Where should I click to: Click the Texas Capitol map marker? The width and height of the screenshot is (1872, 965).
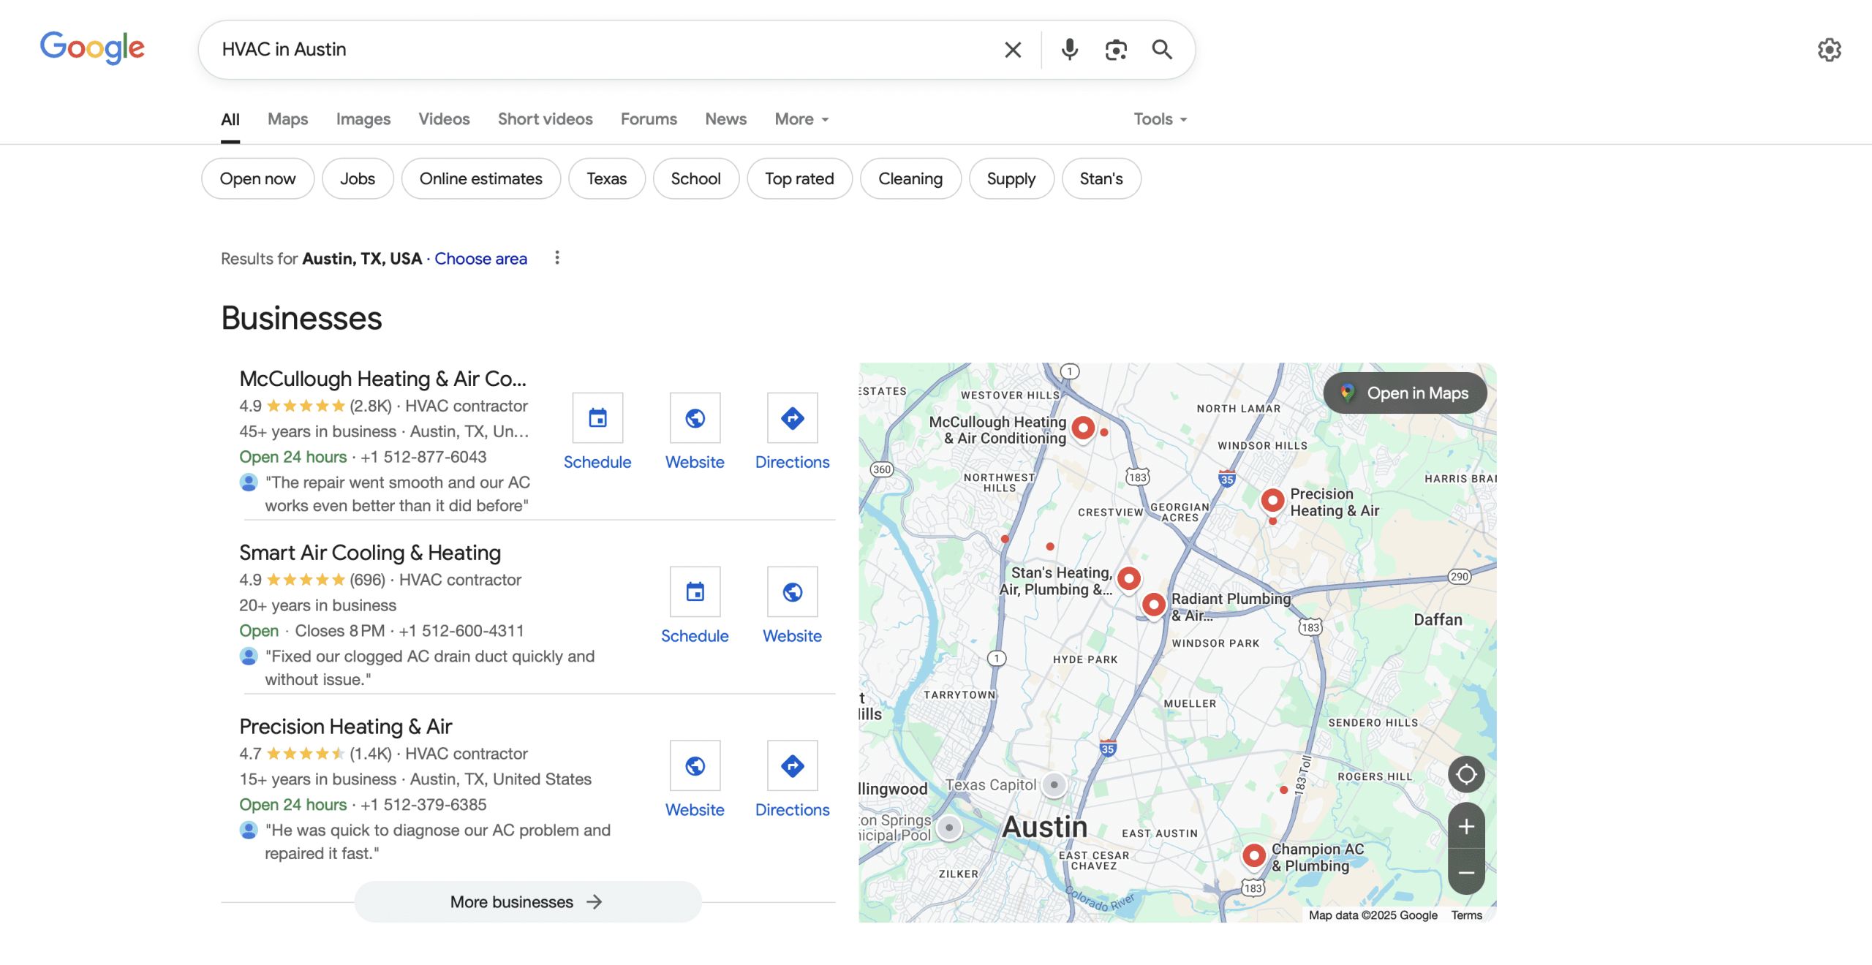(x=1054, y=785)
